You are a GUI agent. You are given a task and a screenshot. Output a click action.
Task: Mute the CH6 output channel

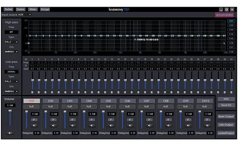[x=130, y=126]
